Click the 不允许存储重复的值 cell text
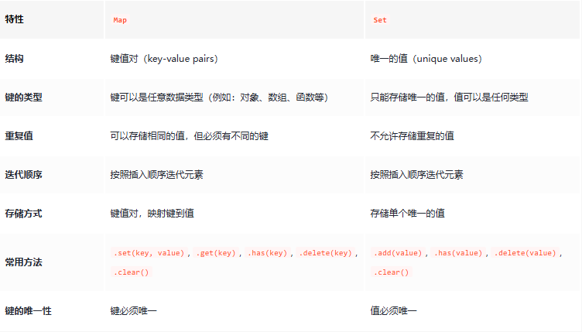This screenshot has width=582, height=332. [413, 136]
